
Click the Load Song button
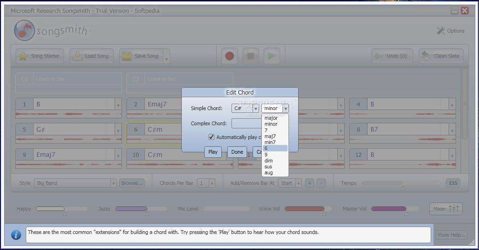point(92,56)
